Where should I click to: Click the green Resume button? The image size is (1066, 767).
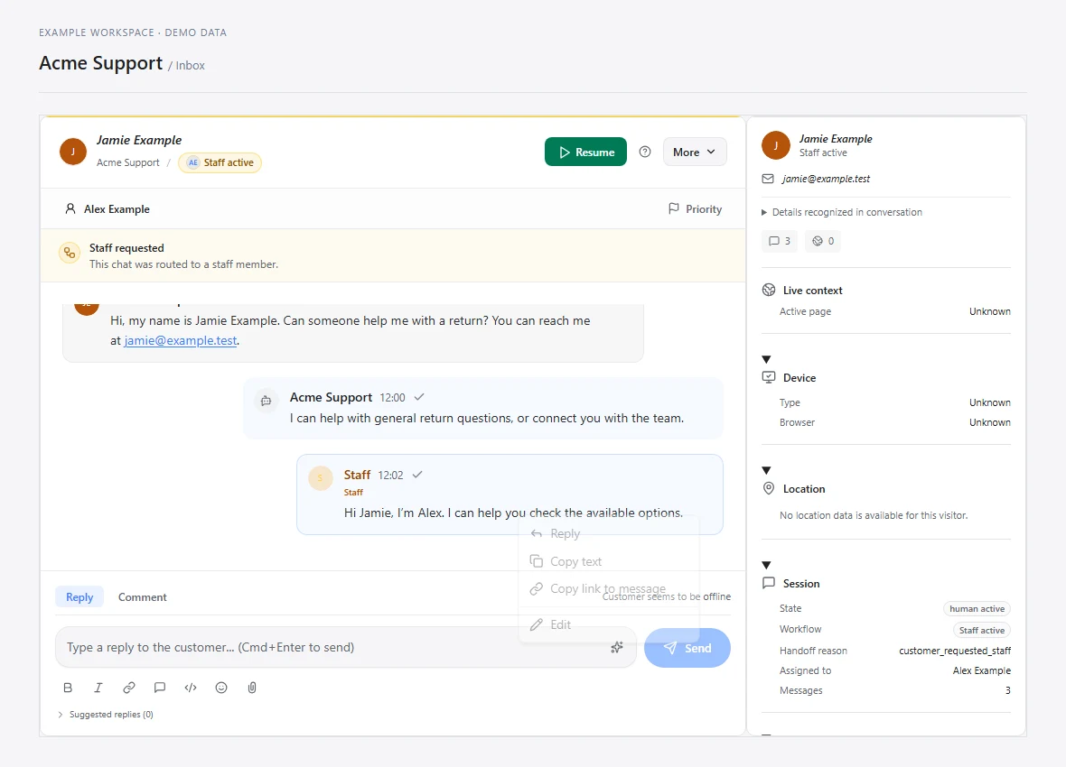[585, 152]
